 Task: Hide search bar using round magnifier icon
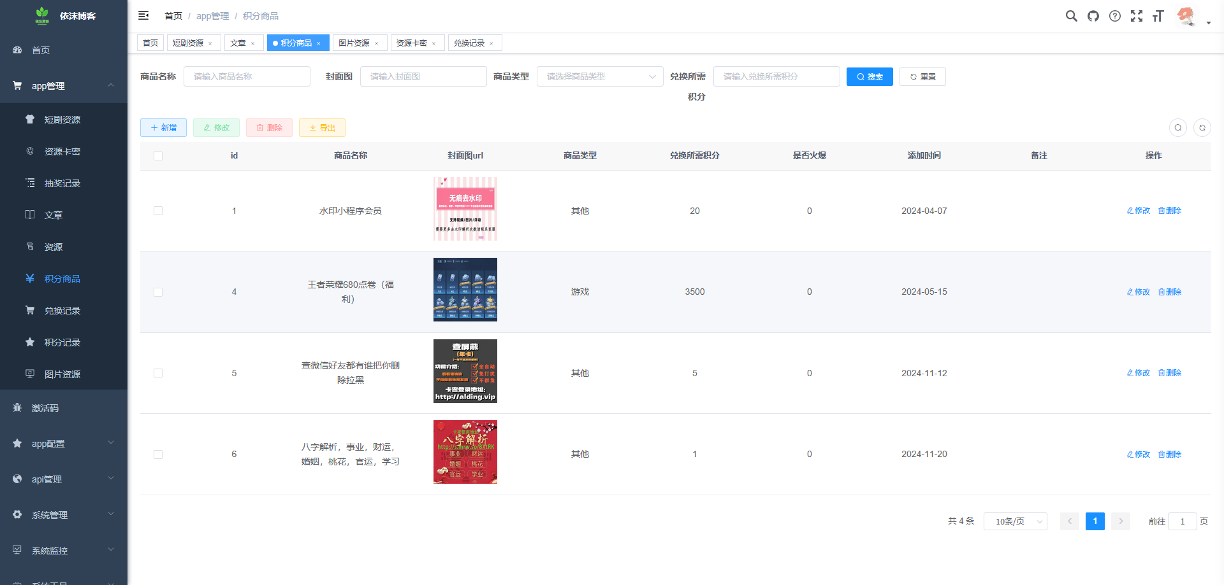click(1177, 128)
